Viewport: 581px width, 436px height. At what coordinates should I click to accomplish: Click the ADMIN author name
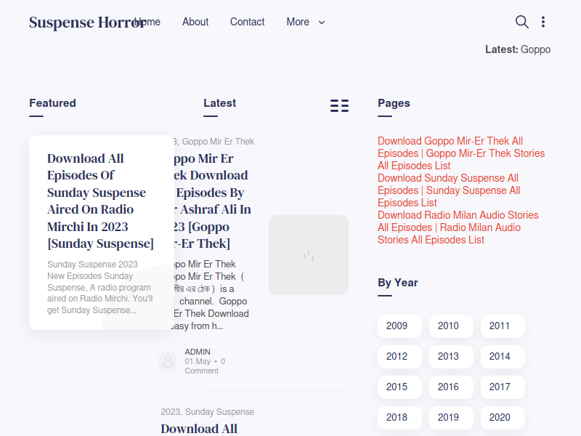click(x=198, y=352)
